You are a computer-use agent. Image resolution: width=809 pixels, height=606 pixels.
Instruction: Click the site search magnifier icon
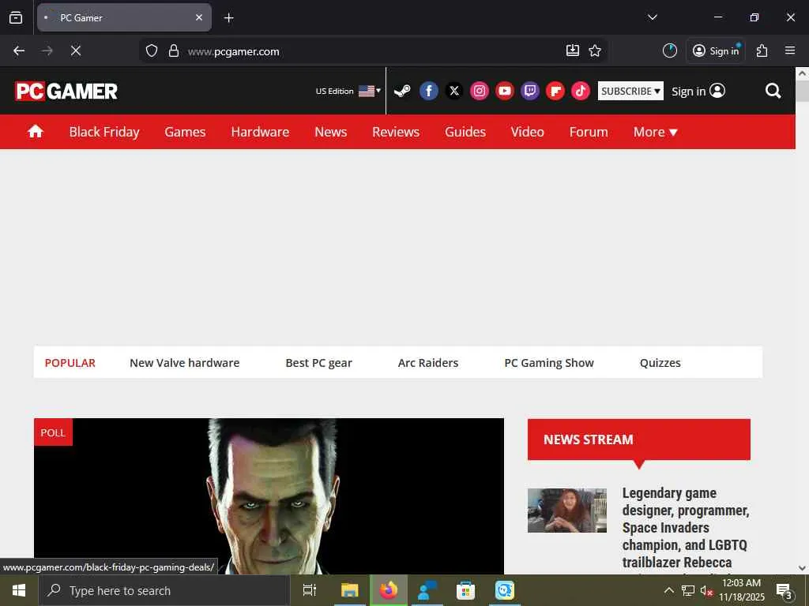coord(773,92)
